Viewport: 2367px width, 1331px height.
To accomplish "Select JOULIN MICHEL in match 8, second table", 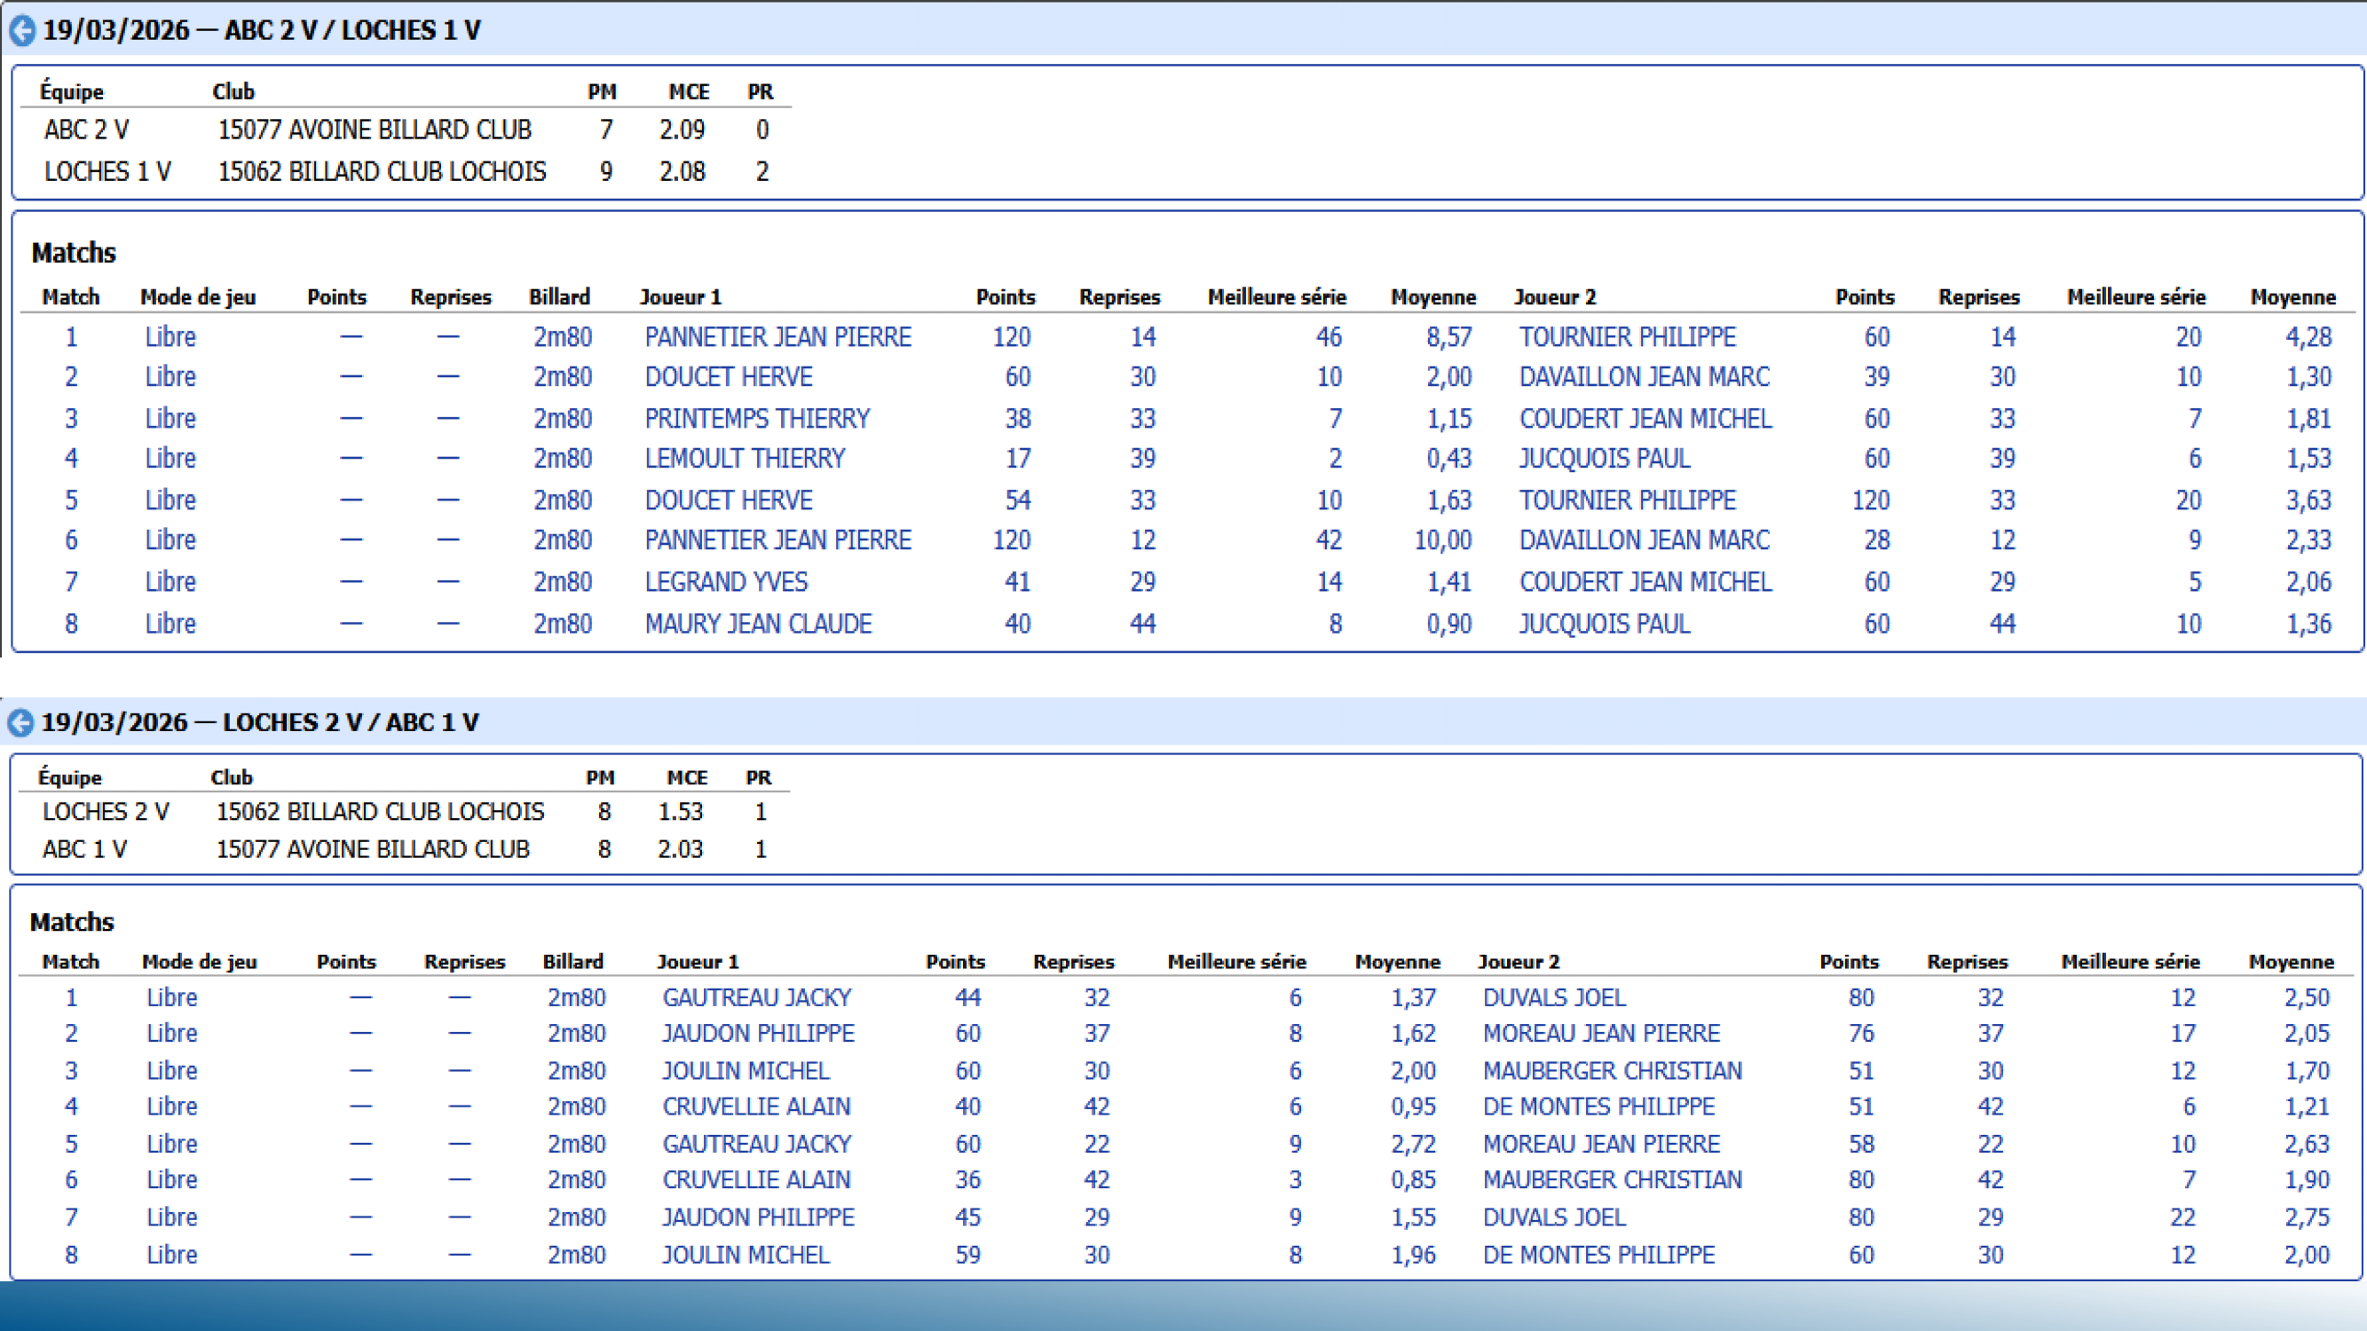I will [x=746, y=1255].
